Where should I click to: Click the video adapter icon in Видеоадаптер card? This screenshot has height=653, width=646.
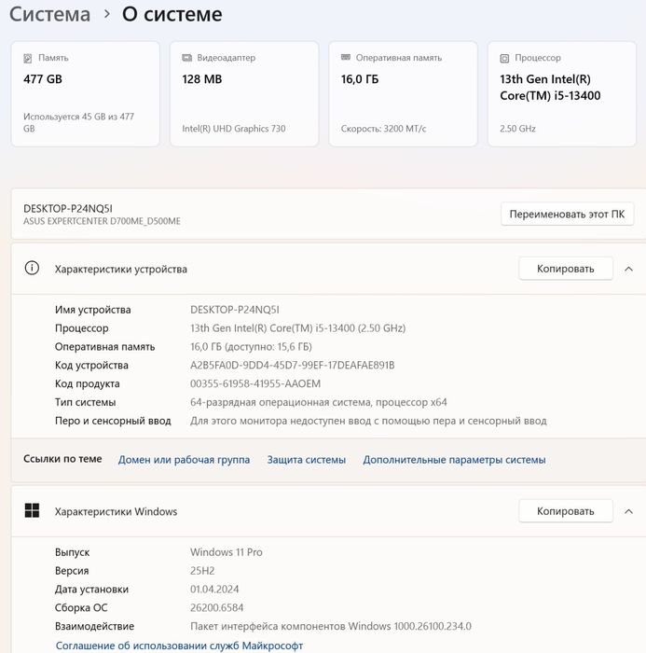(x=187, y=58)
